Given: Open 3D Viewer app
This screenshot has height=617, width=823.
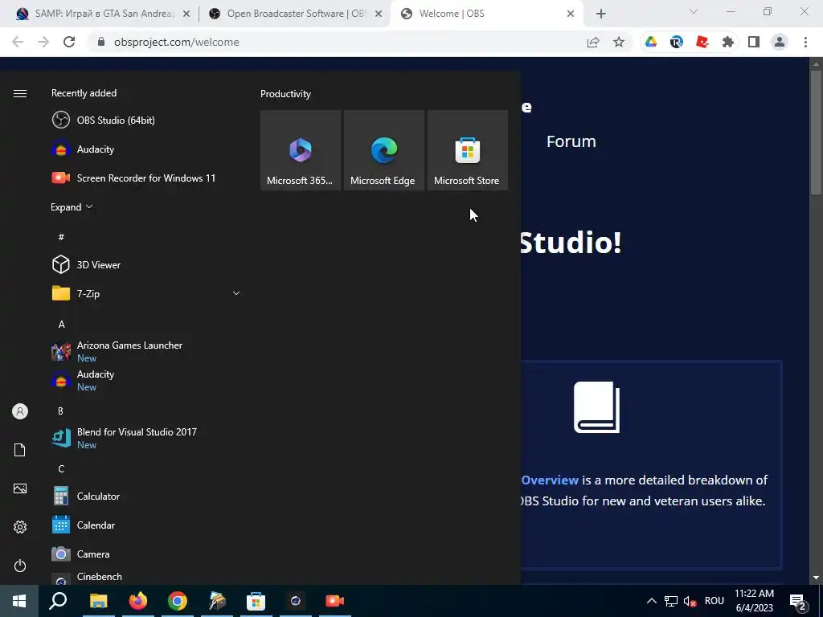Looking at the screenshot, I should click(146, 264).
